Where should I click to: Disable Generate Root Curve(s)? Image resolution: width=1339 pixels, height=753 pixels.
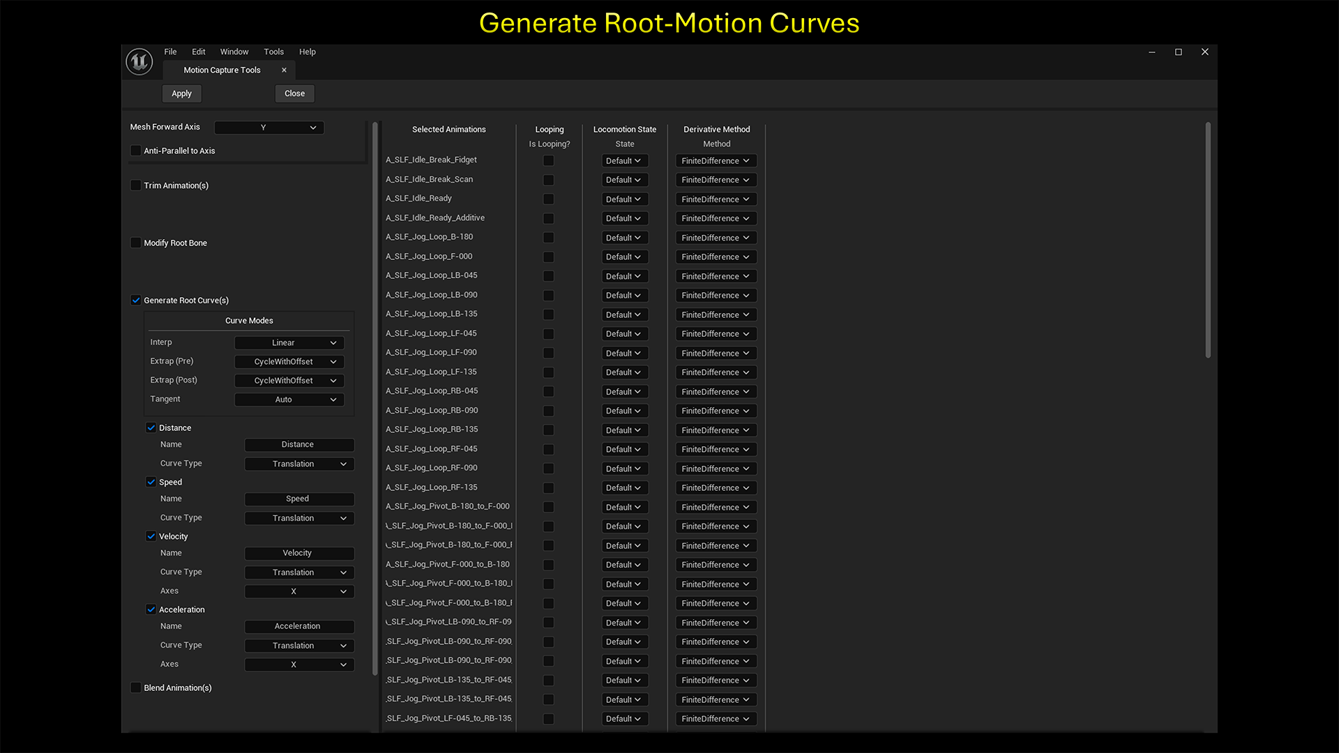[135, 300]
